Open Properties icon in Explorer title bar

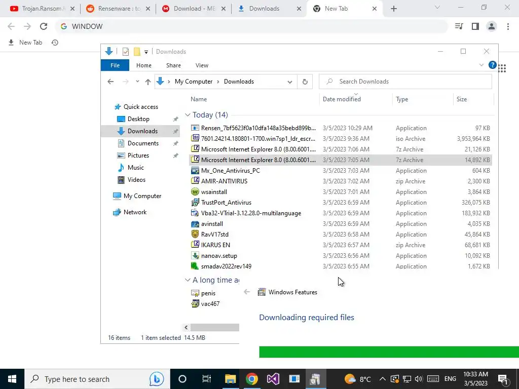click(126, 52)
